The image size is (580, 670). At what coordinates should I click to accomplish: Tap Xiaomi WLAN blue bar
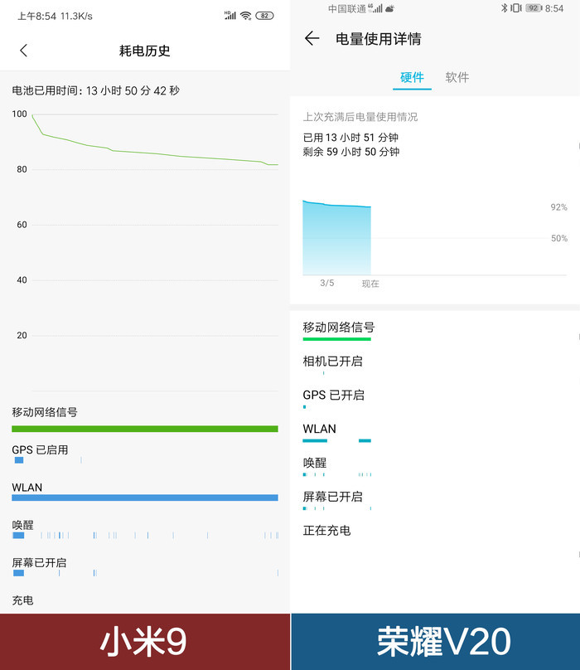point(145,498)
